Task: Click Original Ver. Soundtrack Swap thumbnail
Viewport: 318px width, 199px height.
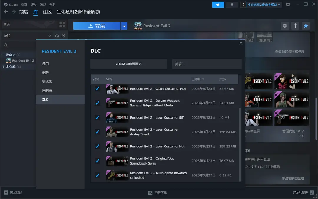Action: pyautogui.click(x=117, y=161)
